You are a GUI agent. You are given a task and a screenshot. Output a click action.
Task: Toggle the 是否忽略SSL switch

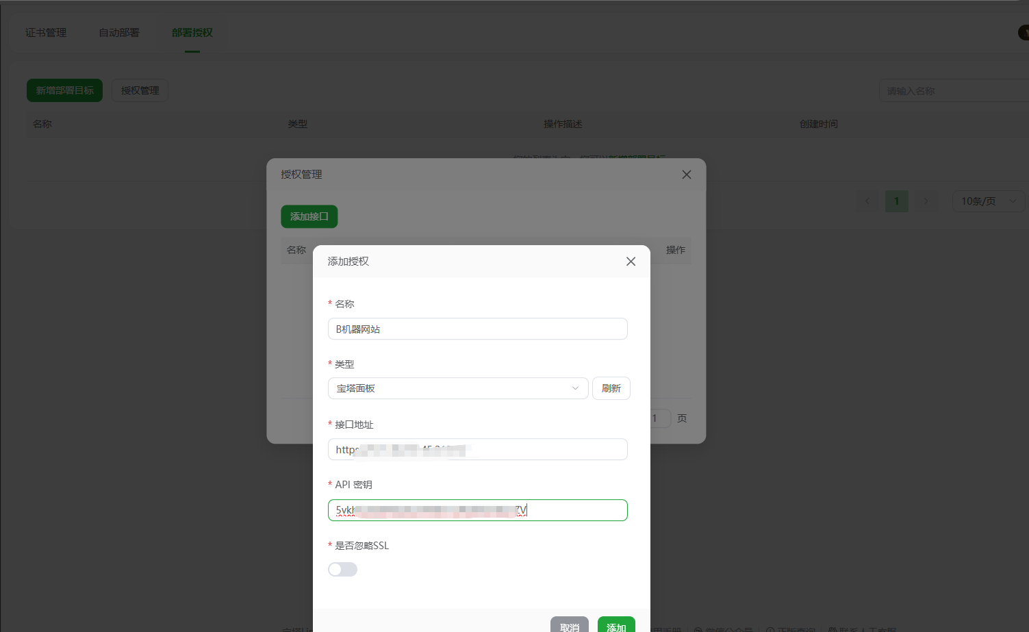pos(342,570)
